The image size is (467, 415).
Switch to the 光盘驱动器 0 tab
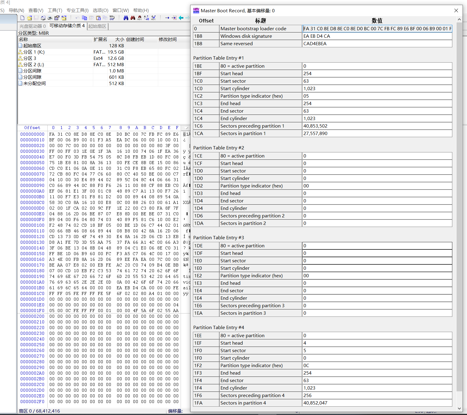[32, 26]
